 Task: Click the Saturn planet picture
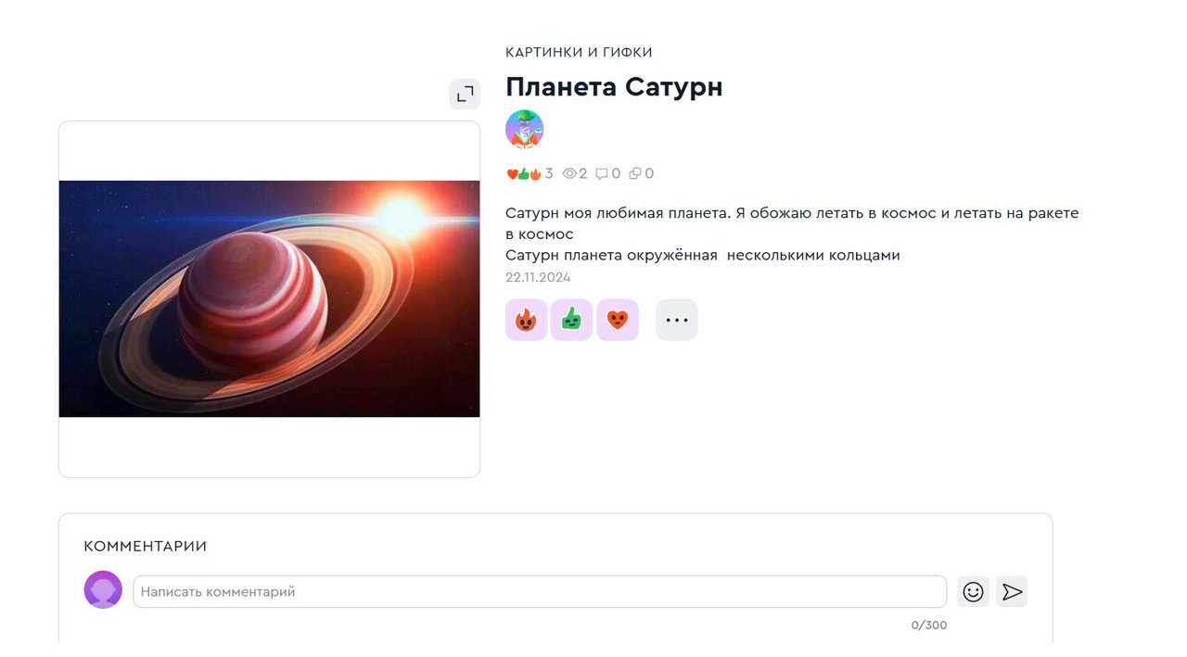point(269,298)
